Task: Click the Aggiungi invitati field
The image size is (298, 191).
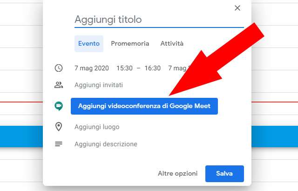Action: (x=98, y=85)
